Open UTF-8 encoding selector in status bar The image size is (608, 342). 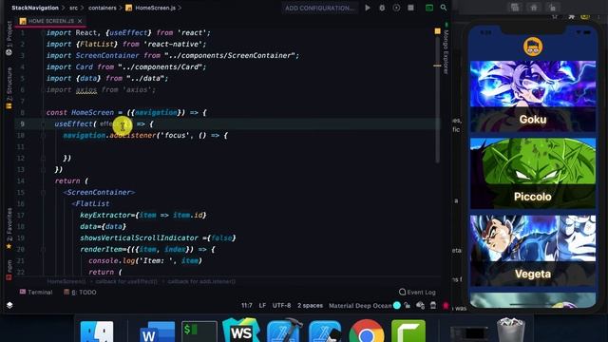[x=281, y=306]
